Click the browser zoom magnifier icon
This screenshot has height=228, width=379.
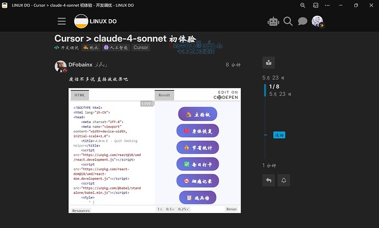pos(303,5)
